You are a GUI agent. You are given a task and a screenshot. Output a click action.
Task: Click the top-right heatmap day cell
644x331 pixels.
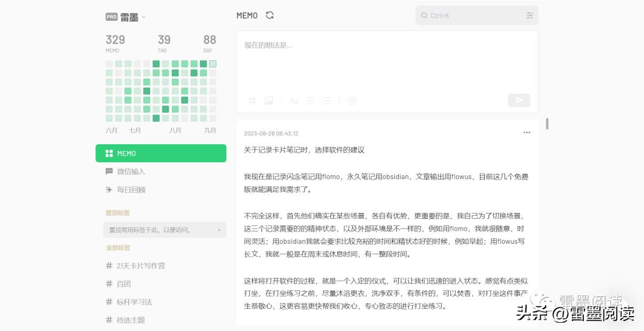pyautogui.click(x=213, y=64)
